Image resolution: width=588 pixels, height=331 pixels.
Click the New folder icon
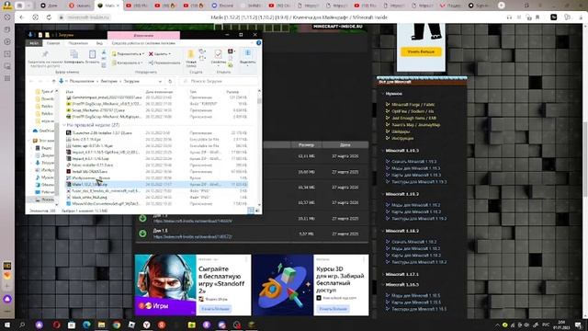(x=191, y=55)
